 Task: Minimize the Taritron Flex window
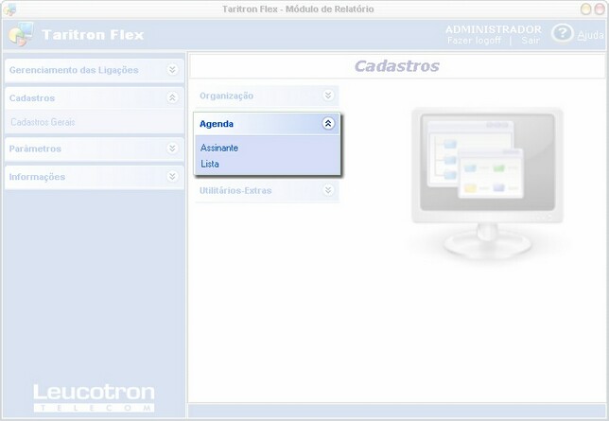585,9
